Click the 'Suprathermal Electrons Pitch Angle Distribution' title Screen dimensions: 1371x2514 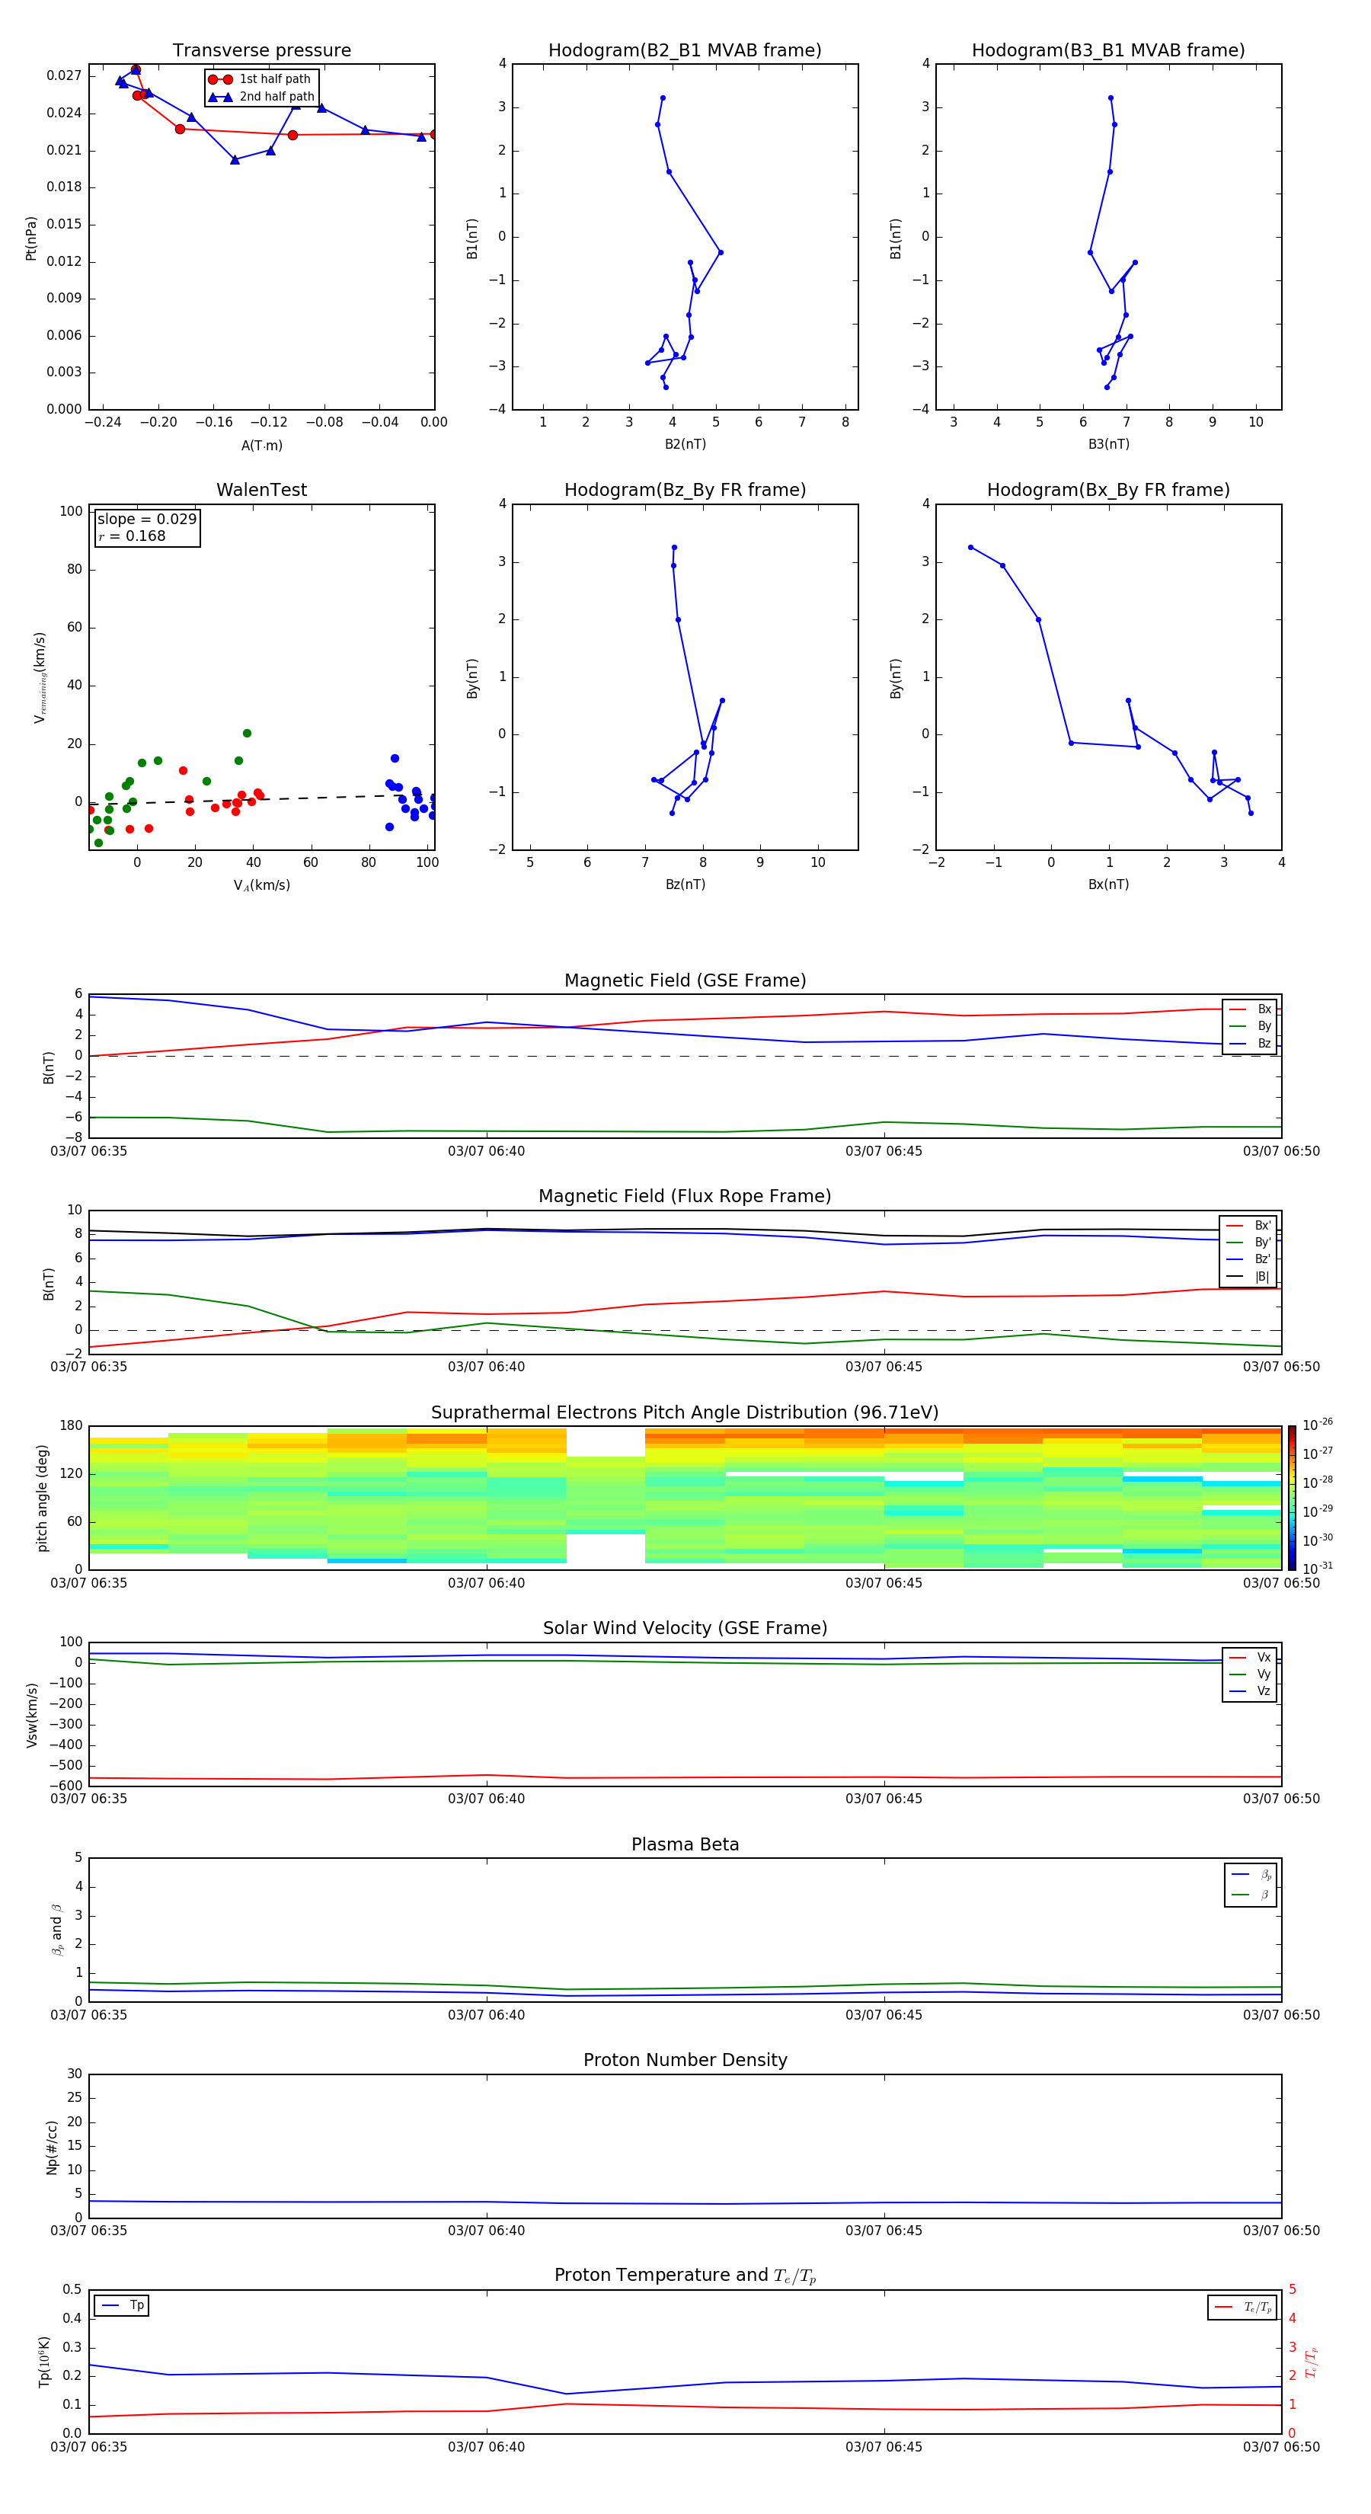click(x=685, y=1413)
